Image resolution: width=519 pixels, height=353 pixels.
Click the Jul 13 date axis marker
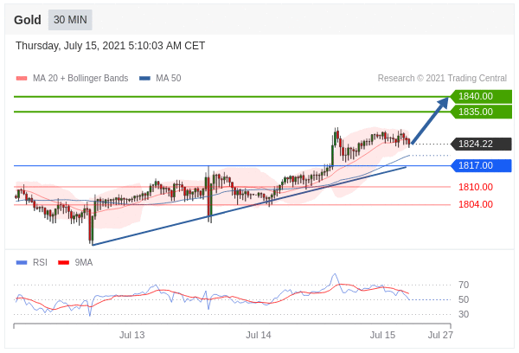[x=131, y=335]
